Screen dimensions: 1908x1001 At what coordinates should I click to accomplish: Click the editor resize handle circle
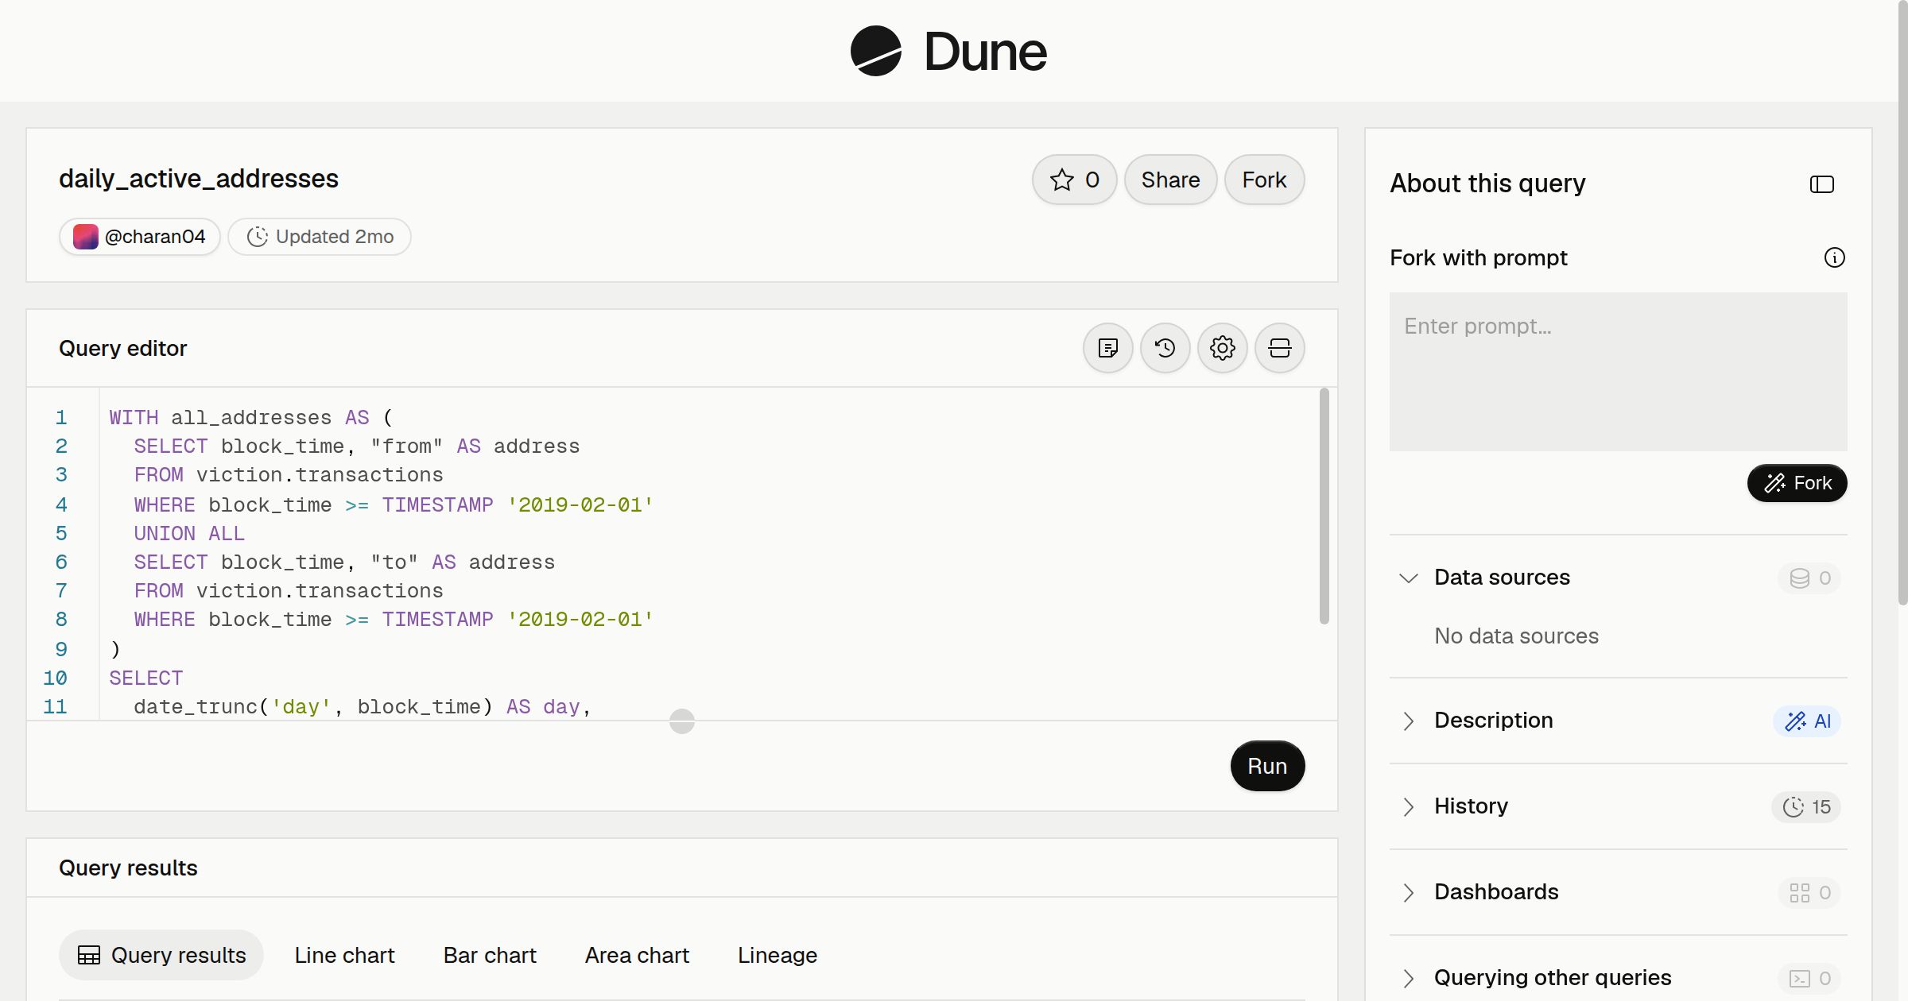[x=682, y=721]
